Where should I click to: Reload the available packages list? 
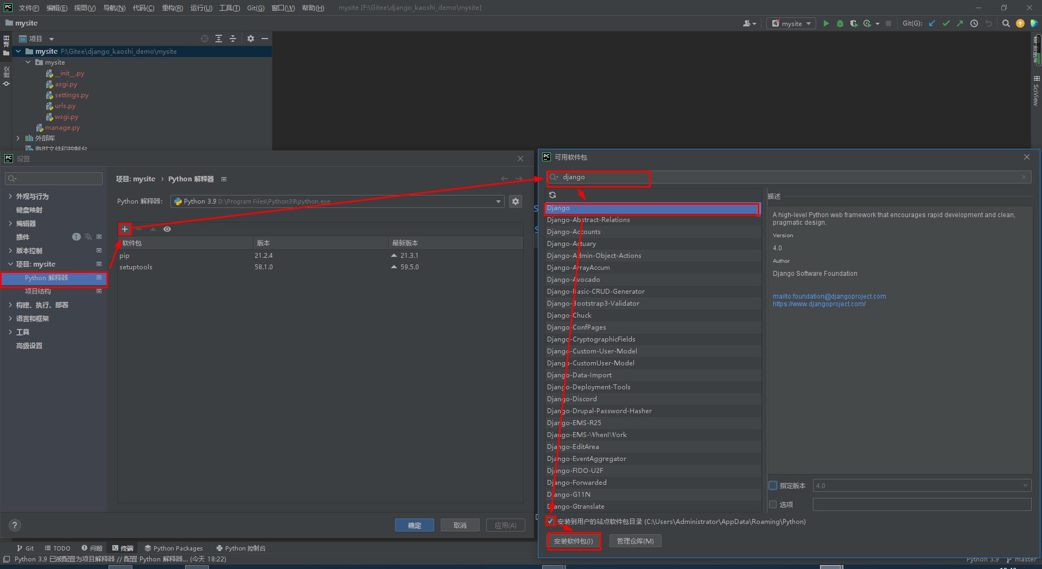coord(552,195)
